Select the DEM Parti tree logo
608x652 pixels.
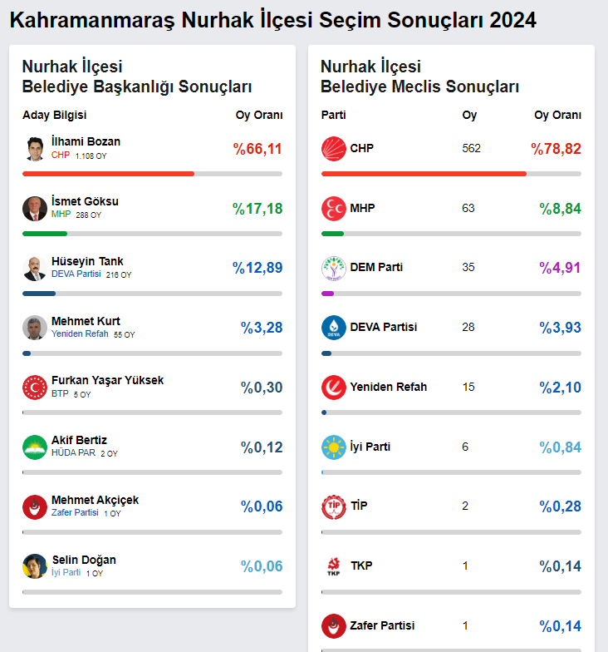click(x=333, y=268)
